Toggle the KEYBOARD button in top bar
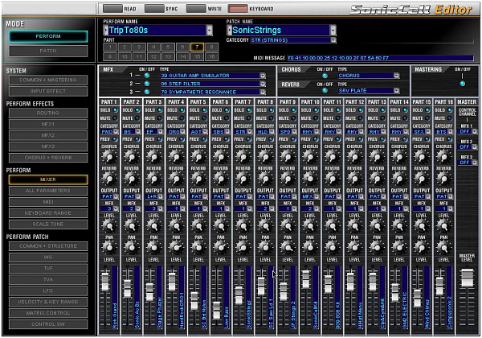This screenshot has height=338, width=482. point(238,9)
